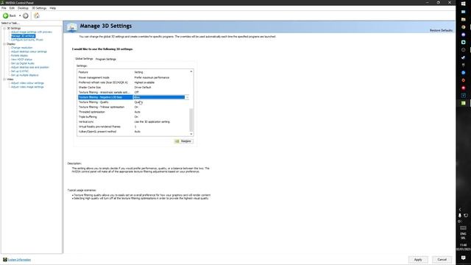Select Virtual Reality pre-rendered frames row
Image resolution: width=471 pixels, height=265 pixels.
coord(133,127)
